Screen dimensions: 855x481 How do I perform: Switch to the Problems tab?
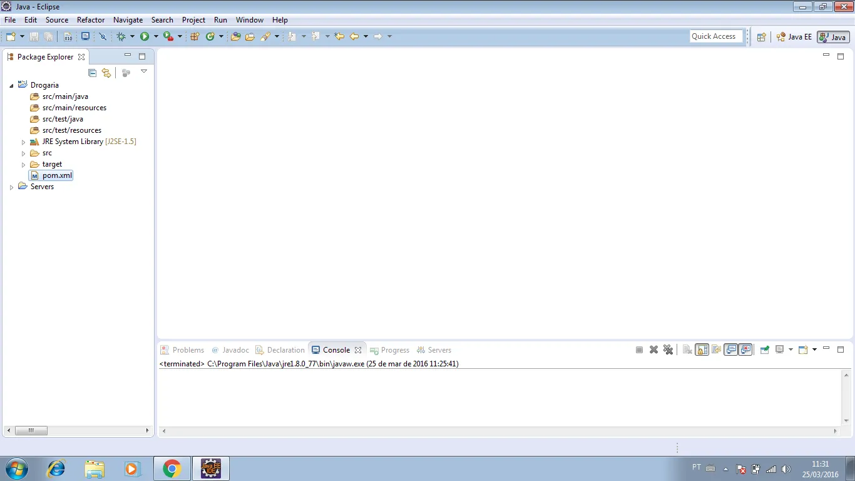coord(182,350)
